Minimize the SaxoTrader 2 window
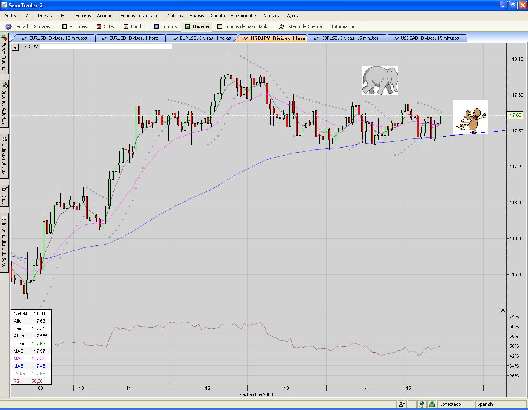The width and height of the screenshot is (528, 410). (x=503, y=5)
